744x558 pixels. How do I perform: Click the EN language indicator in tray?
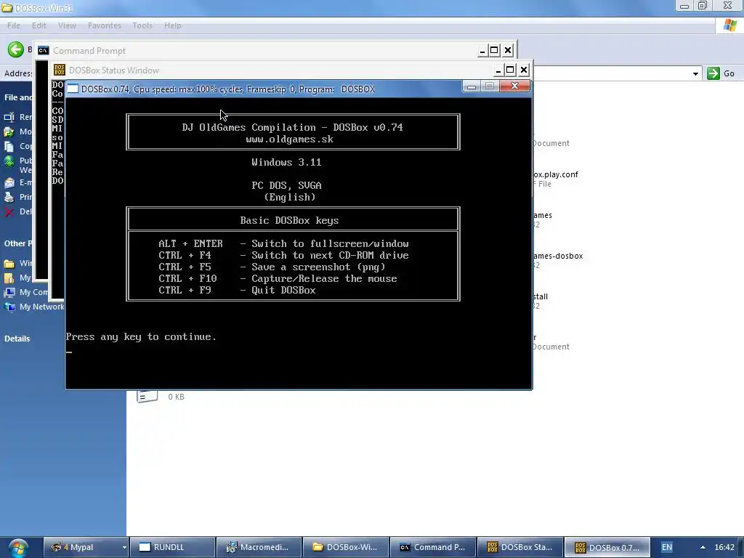(667, 547)
